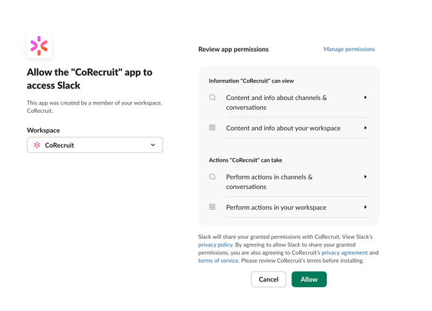This screenshot has height=311, width=432.
Task: Expand arrow for Perform actions in channels
Action: tap(366, 177)
